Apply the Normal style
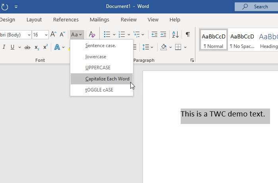Image resolution: width=278 pixels, height=183 pixels. pyautogui.click(x=214, y=40)
